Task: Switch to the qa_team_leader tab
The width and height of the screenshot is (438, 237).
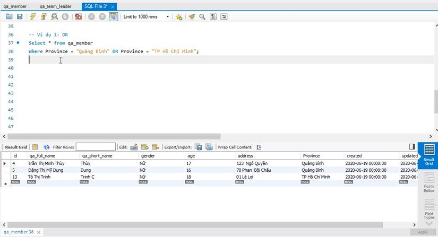Action: tap(55, 6)
